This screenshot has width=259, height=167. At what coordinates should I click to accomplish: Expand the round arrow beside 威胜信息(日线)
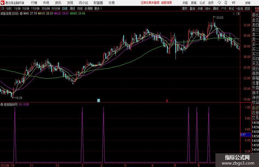click(x=21, y=13)
